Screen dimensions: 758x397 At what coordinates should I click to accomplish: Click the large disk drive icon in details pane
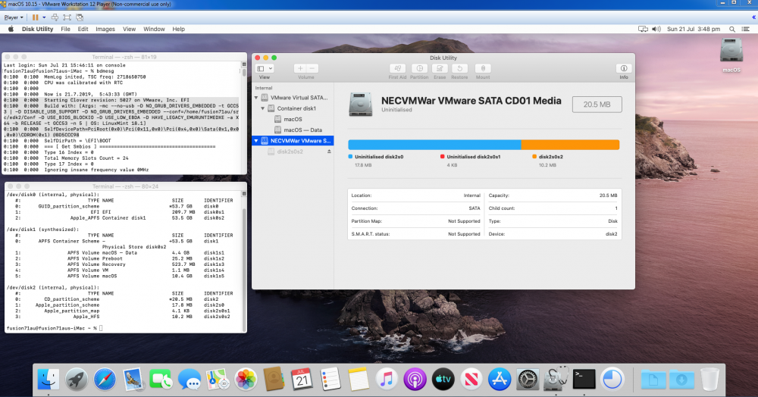click(361, 105)
